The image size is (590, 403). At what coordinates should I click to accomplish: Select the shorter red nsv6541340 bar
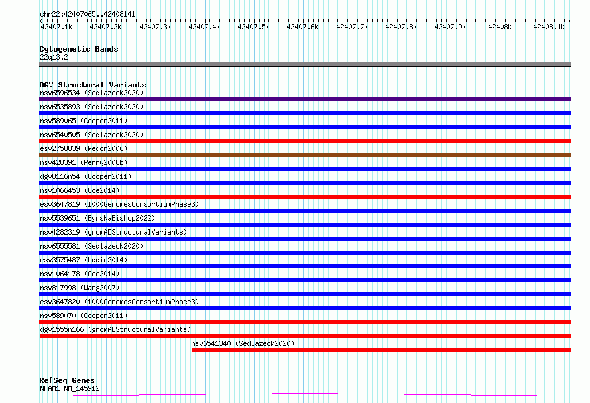(x=382, y=350)
